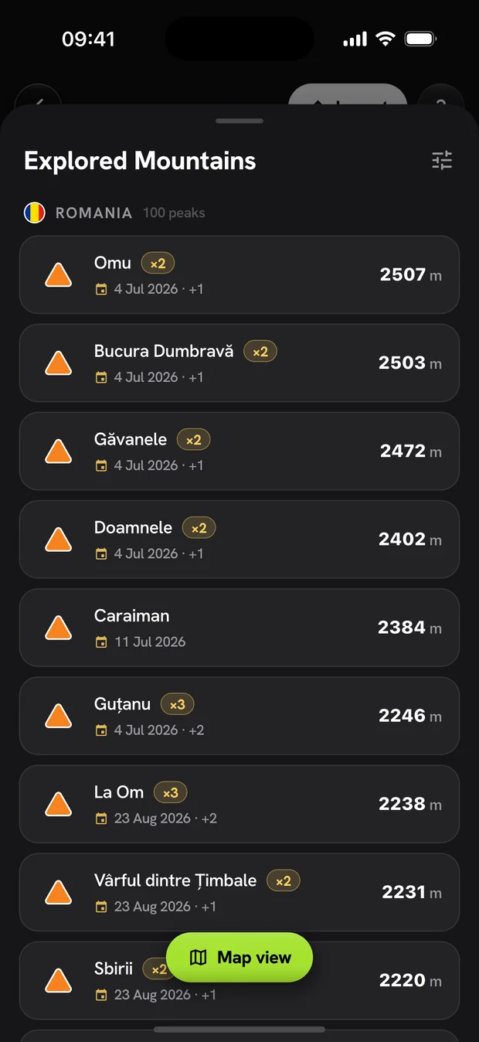Tap the orange triangle beside Caraiman
479x1042 pixels.
pyautogui.click(x=59, y=628)
